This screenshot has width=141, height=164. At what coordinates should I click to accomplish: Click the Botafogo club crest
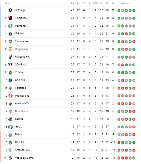click(x=10, y=10)
